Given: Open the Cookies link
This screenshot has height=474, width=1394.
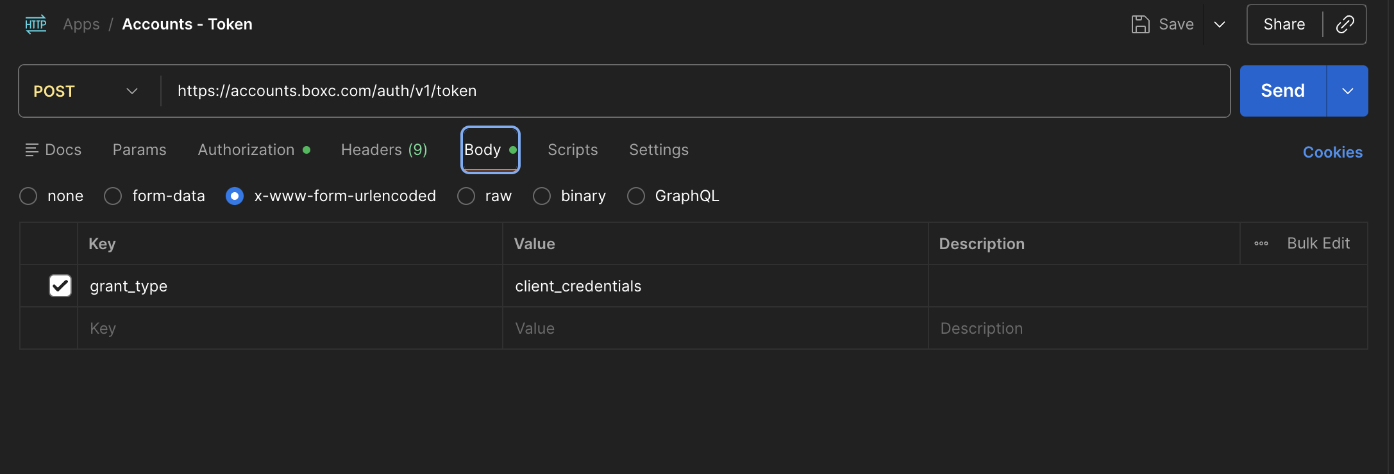Looking at the screenshot, I should (x=1332, y=152).
